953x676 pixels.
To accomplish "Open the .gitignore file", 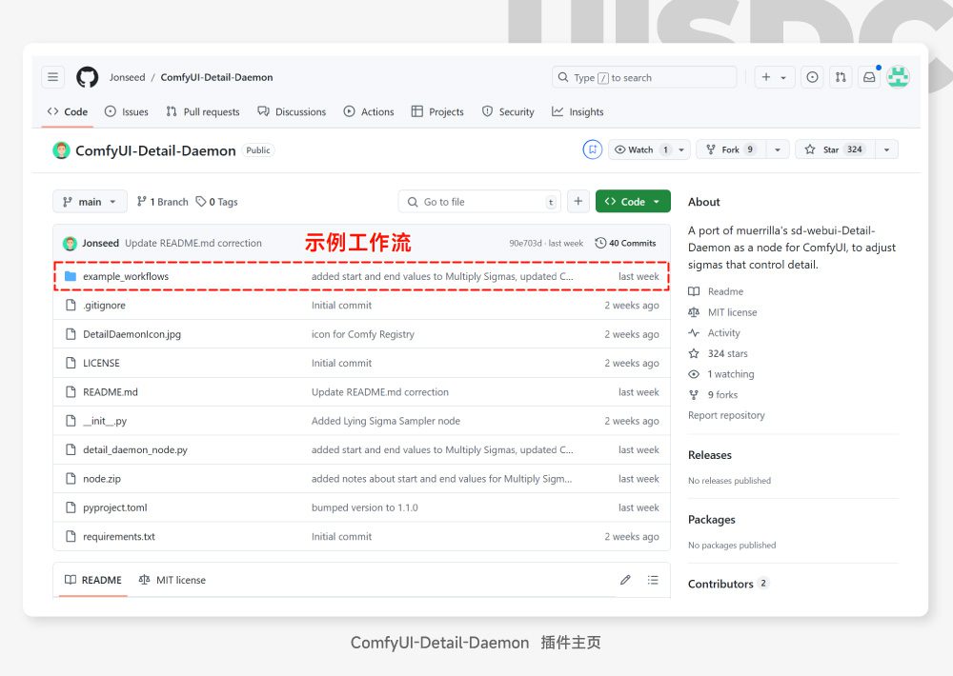I will [x=104, y=305].
